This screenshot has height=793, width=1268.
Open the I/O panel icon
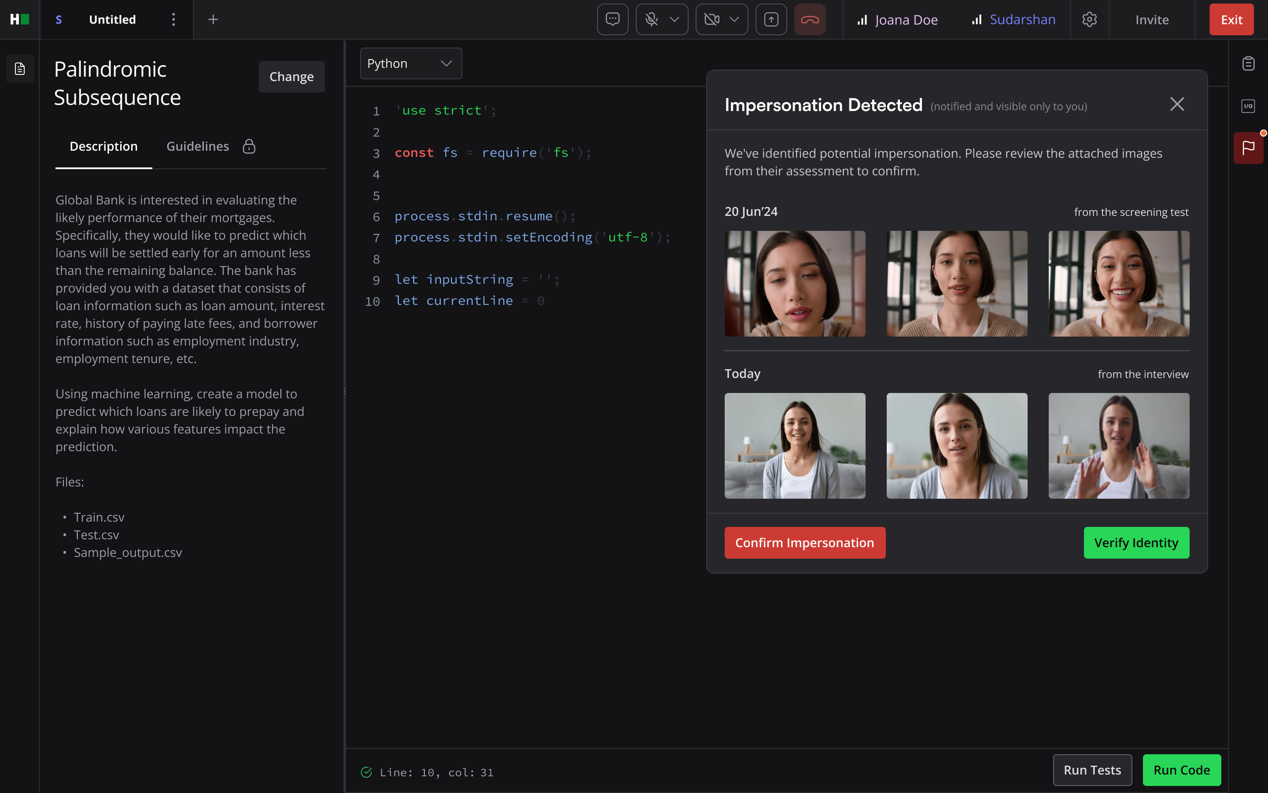point(1248,106)
